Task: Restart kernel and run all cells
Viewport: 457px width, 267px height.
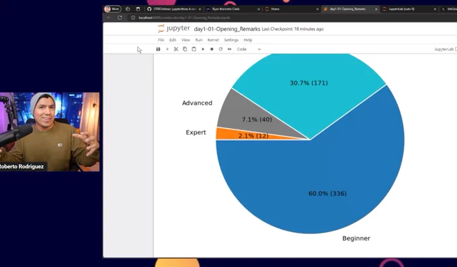Action: point(230,49)
